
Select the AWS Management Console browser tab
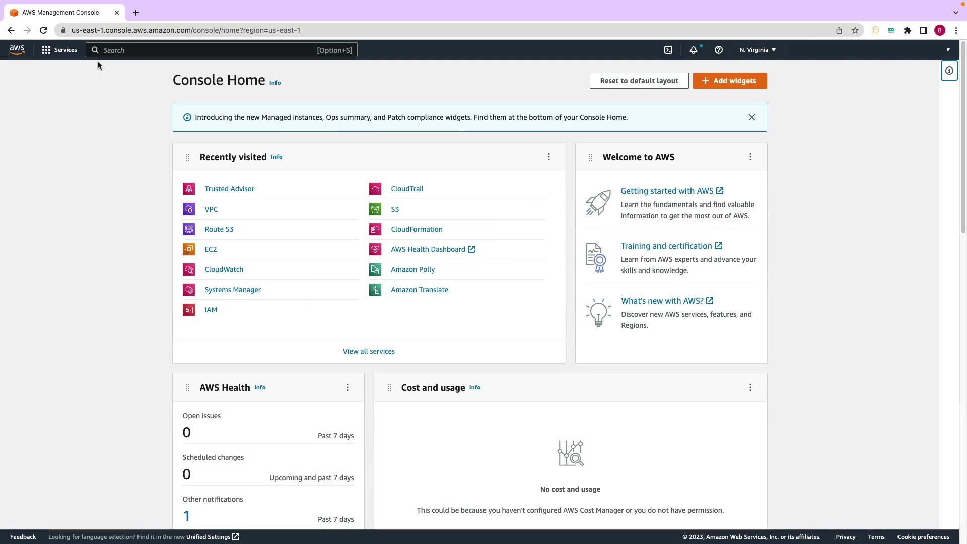pyautogui.click(x=60, y=13)
